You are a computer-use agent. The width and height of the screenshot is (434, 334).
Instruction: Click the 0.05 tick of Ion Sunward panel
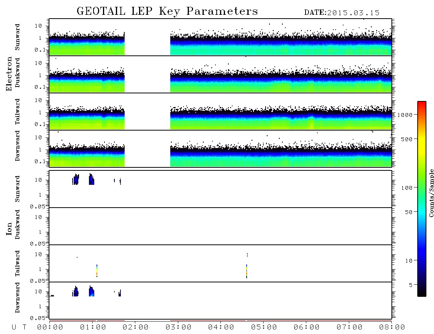[37, 206]
